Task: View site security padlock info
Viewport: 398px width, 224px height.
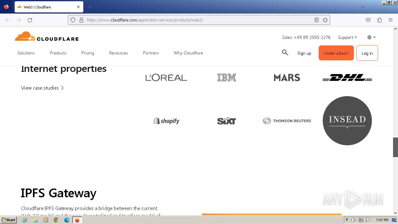Action: click(x=81, y=20)
